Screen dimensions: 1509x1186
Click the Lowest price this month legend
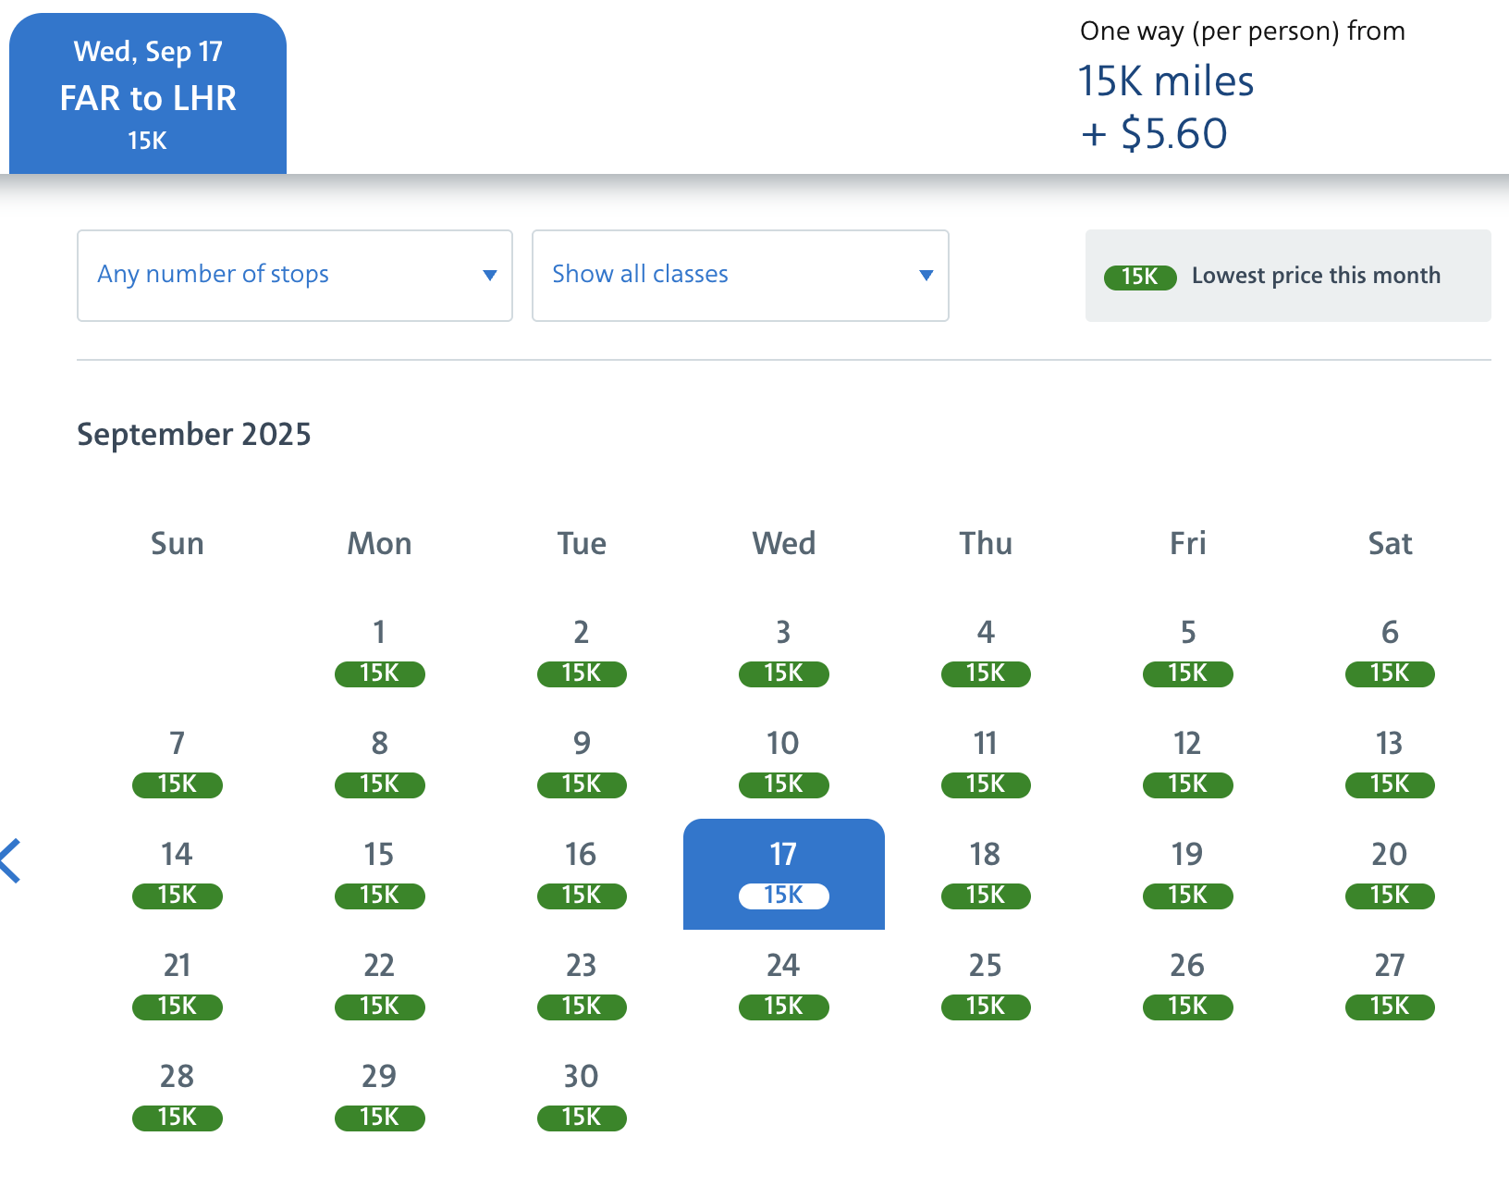tap(1288, 276)
